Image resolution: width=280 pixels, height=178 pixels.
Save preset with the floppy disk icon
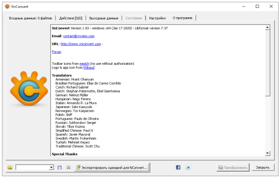tap(59, 167)
